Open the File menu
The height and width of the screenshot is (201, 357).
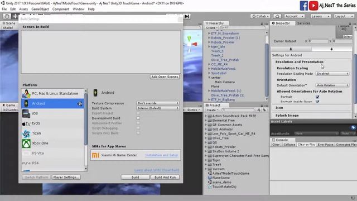tap(4, 9)
